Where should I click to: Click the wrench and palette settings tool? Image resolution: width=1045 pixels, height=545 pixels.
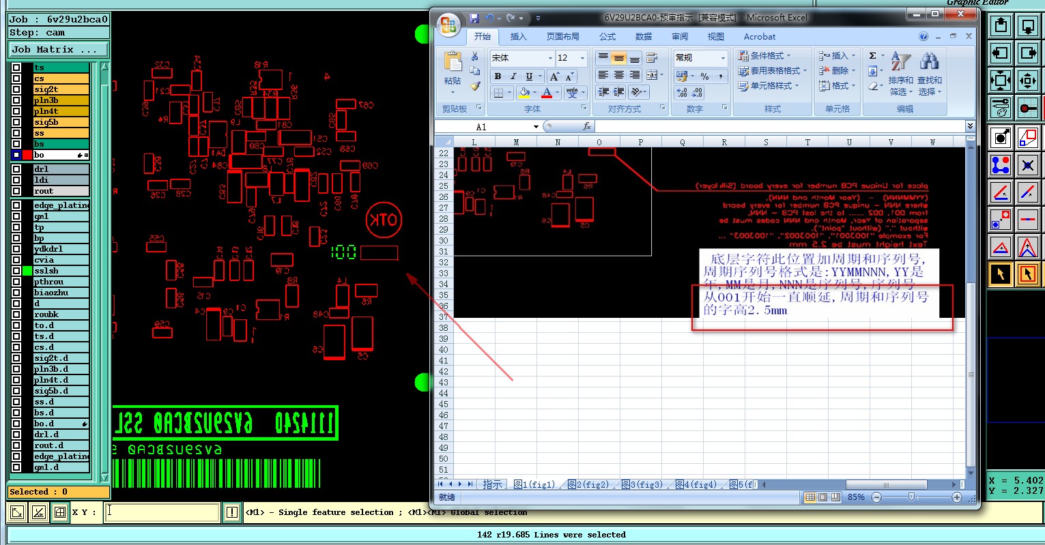point(1001,108)
